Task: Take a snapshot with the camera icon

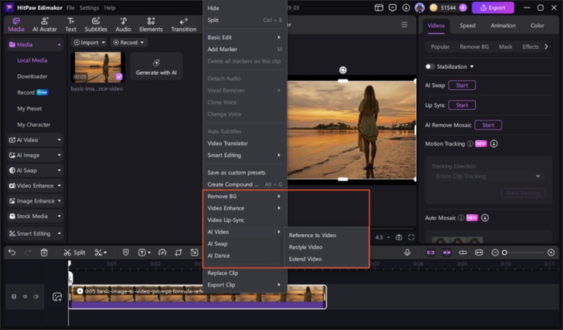Action: click(399, 238)
